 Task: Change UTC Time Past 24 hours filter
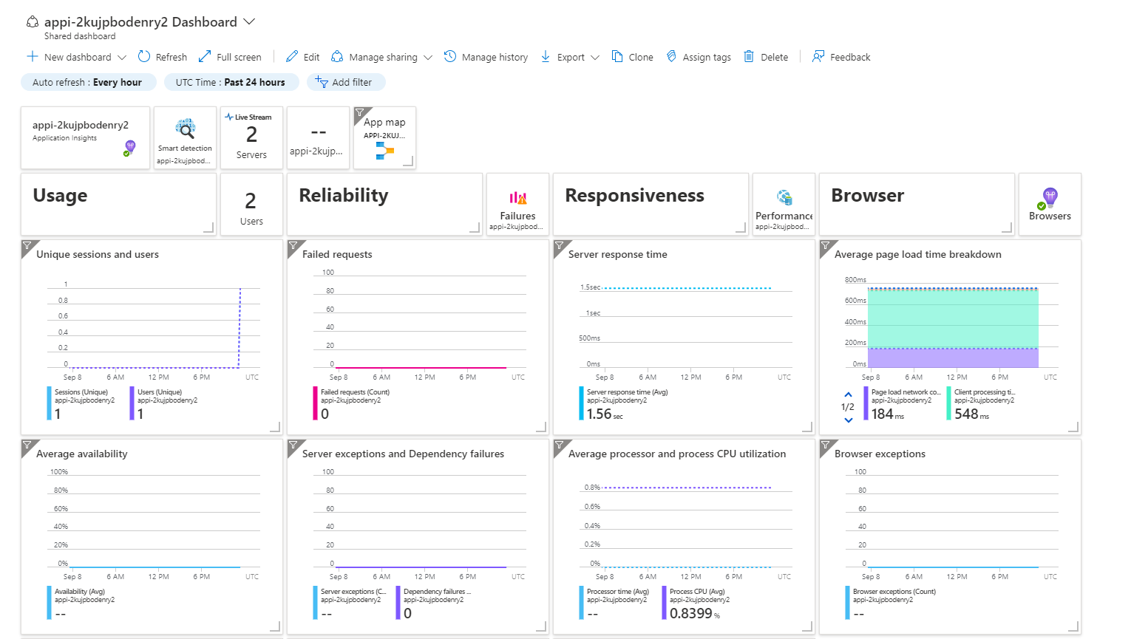[x=231, y=82]
